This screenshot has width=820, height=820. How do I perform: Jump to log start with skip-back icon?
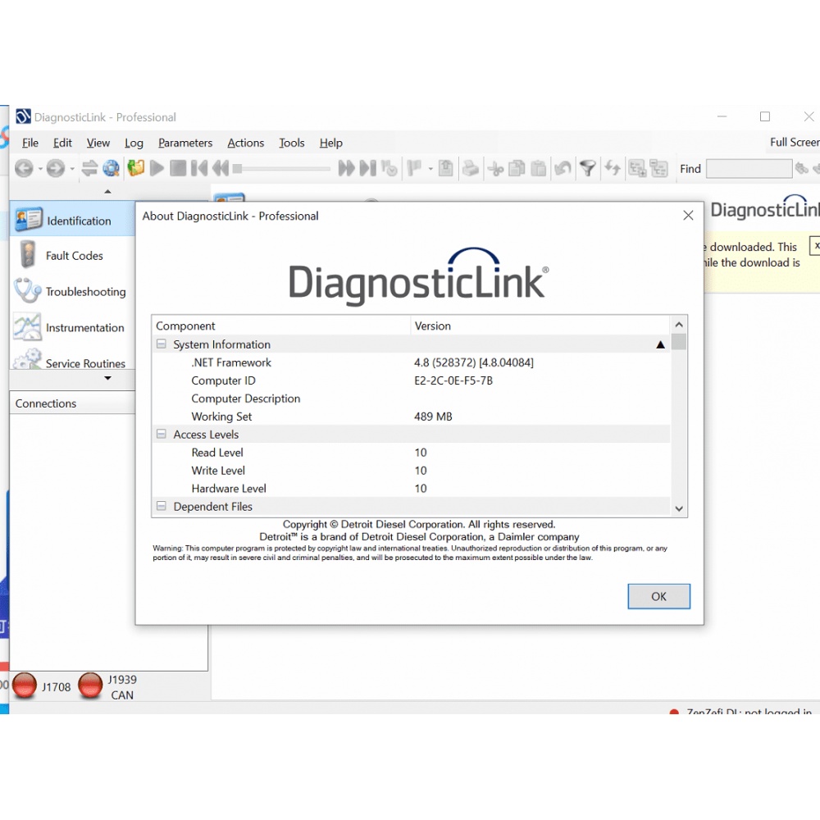(x=198, y=168)
